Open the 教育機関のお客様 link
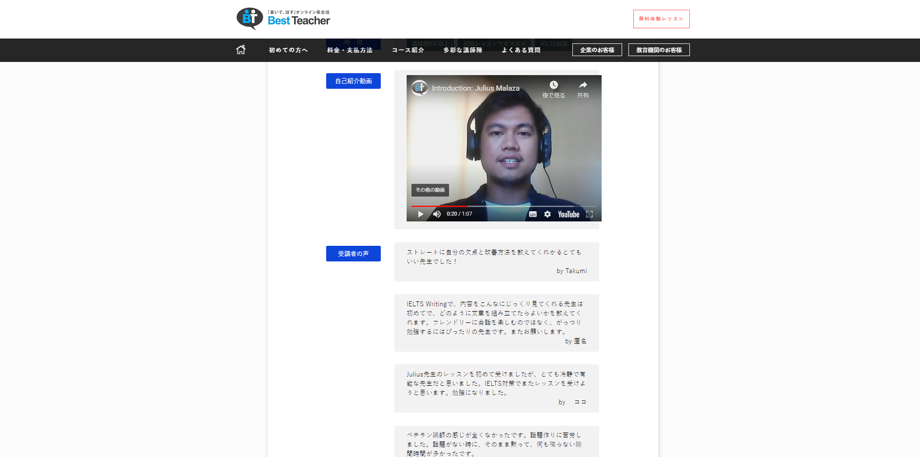The image size is (920, 457). (659, 50)
